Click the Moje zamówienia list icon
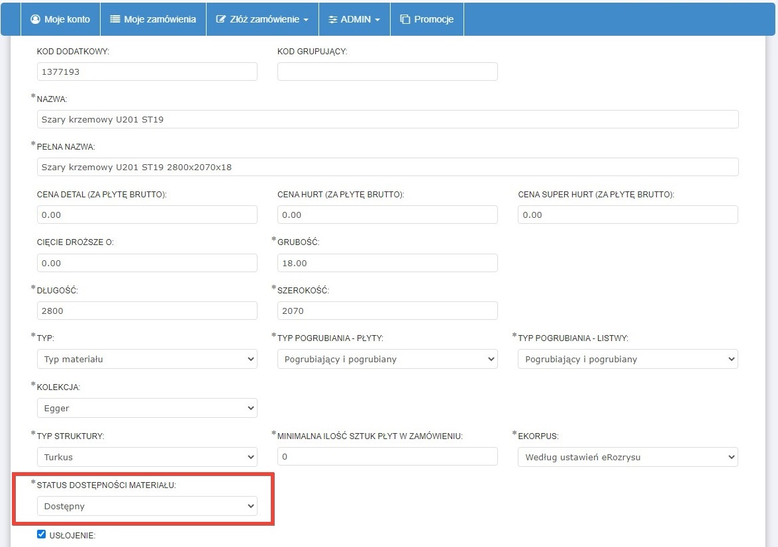 click(x=115, y=19)
